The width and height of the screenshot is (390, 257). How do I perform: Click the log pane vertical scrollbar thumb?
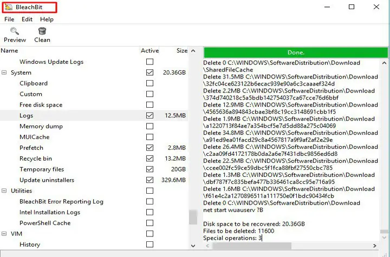(x=384, y=232)
